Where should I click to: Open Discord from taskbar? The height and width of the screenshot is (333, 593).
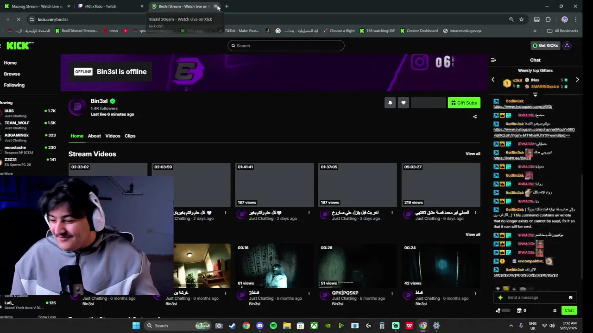(x=259, y=326)
